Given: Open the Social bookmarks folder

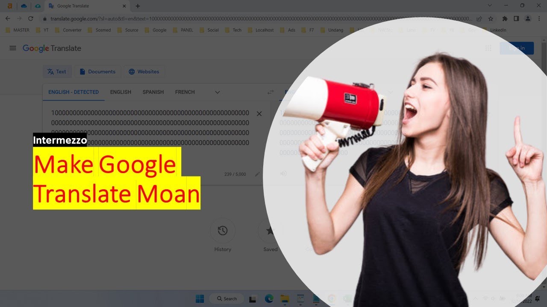Looking at the screenshot, I should pyautogui.click(x=209, y=30).
